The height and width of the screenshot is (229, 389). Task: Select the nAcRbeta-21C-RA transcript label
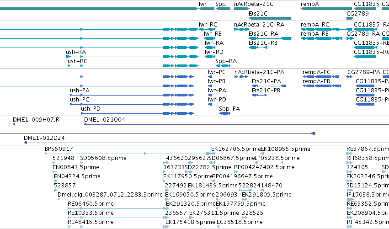coord(259,25)
